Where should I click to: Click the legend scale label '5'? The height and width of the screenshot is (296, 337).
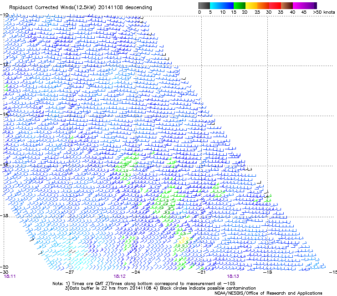(x=210, y=12)
